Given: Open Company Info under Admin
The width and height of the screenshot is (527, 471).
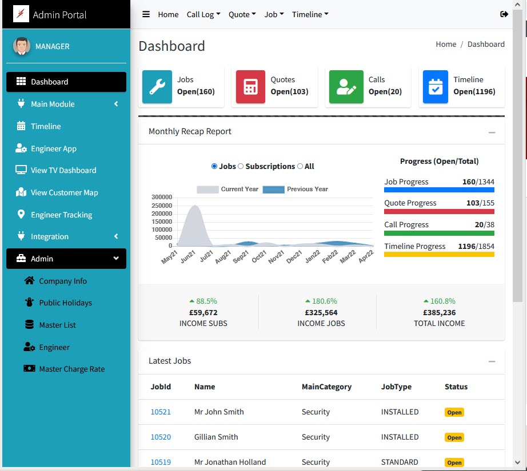Looking at the screenshot, I should [x=63, y=281].
